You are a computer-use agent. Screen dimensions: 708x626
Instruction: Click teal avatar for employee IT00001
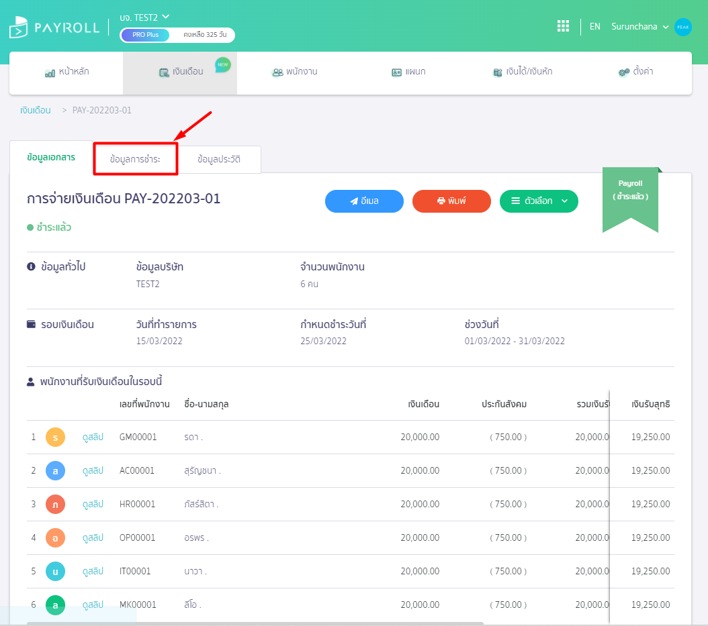pyautogui.click(x=55, y=572)
